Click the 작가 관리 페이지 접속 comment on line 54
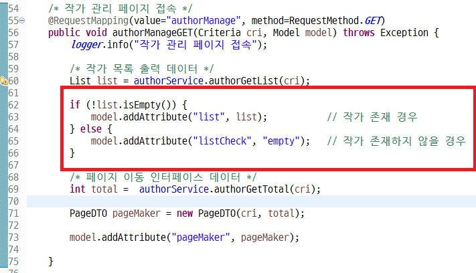Image resolution: width=476 pixels, height=273 pixels. (x=121, y=9)
